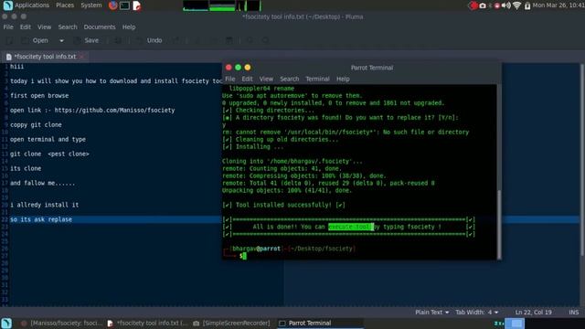Open the terminal Help menu
Image resolution: width=585 pixels, height=329 pixels.
(343, 79)
